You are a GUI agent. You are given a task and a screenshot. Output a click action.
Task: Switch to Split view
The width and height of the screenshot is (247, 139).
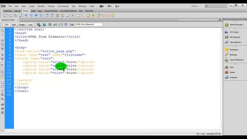[x=14, y=25]
